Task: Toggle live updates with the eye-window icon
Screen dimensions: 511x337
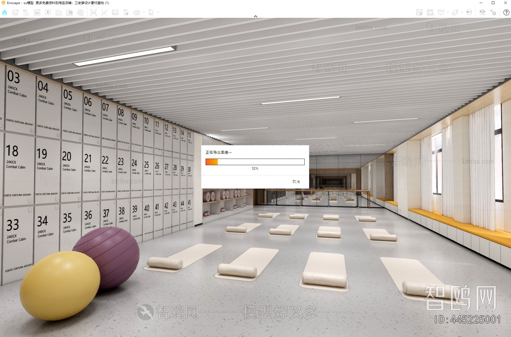Action: pyautogui.click(x=37, y=12)
